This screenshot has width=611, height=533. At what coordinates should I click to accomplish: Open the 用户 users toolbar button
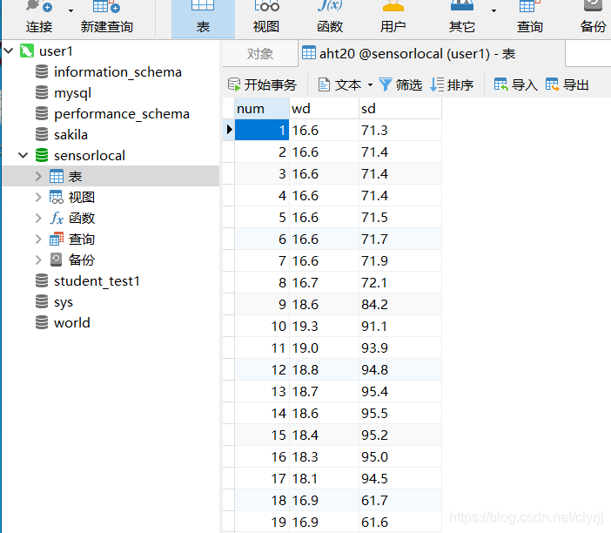coord(393,17)
